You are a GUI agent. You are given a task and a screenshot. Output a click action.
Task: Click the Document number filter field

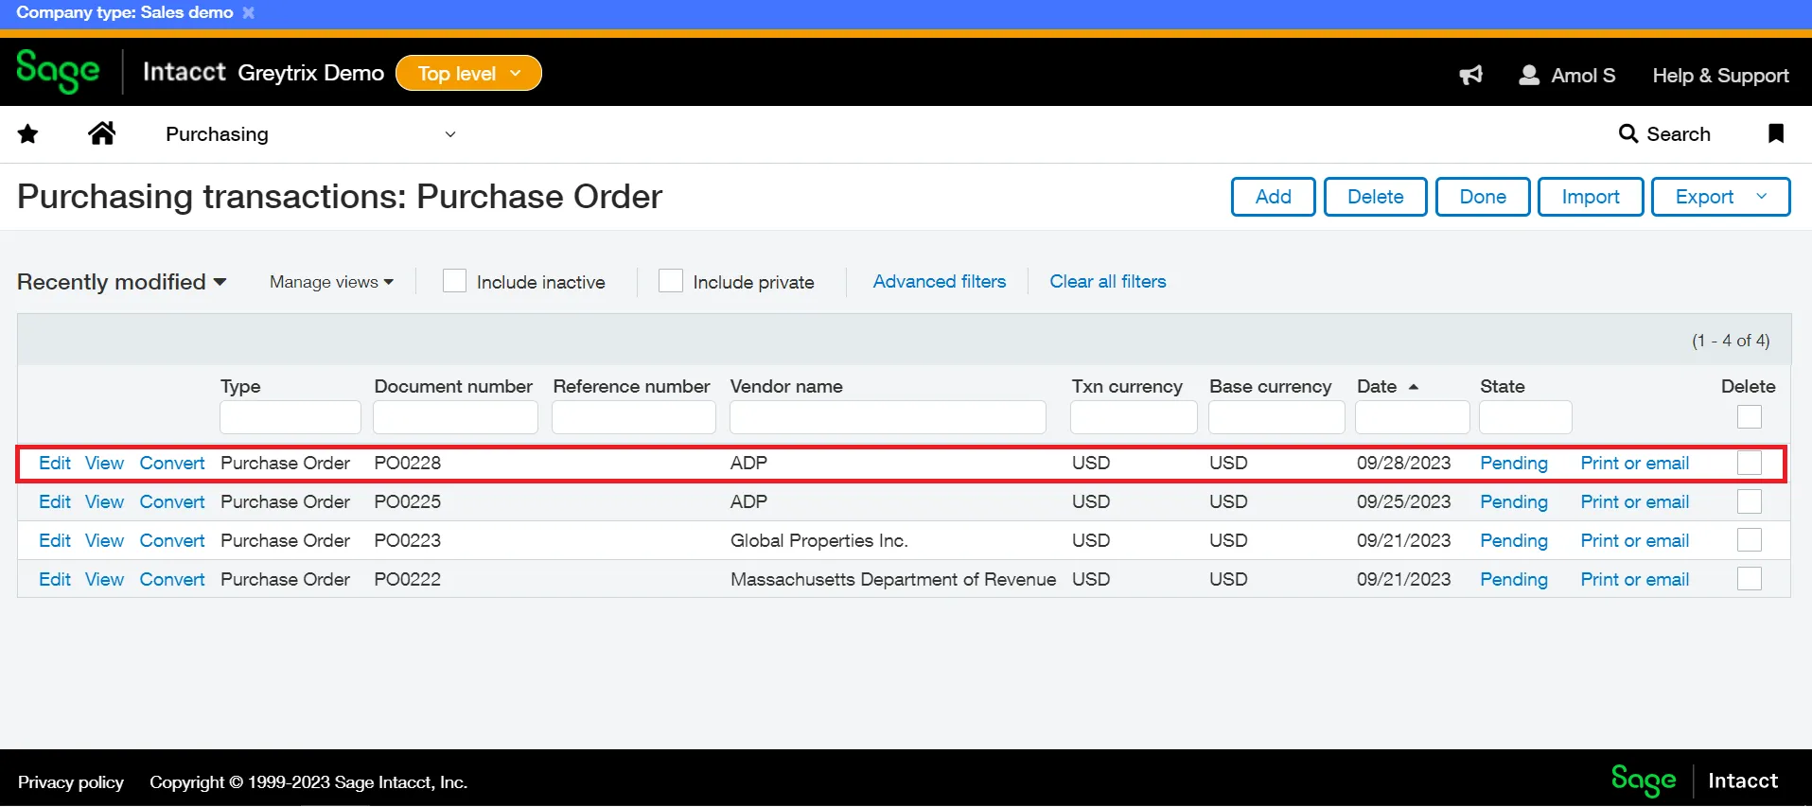pyautogui.click(x=455, y=417)
